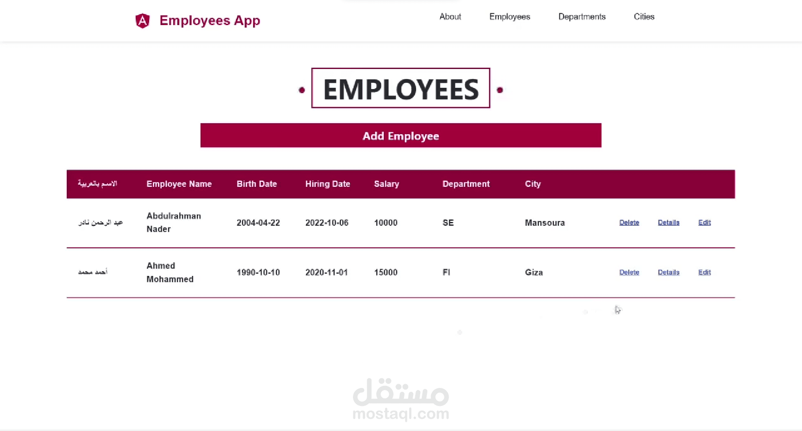This screenshot has height=431, width=802.
Task: Navigate to the Departments section
Action: (582, 17)
